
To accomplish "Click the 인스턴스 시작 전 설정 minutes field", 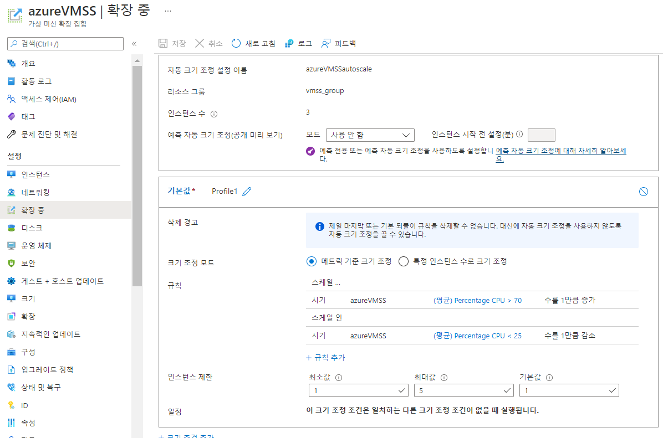I will tap(542, 135).
